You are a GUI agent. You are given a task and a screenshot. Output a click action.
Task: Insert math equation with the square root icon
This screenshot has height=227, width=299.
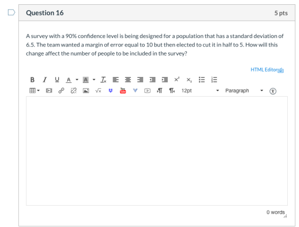click(98, 91)
